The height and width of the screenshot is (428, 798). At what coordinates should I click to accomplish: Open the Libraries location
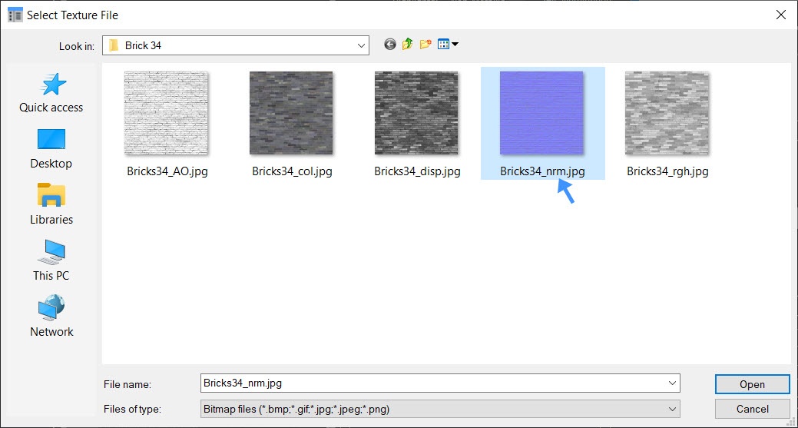click(51, 204)
